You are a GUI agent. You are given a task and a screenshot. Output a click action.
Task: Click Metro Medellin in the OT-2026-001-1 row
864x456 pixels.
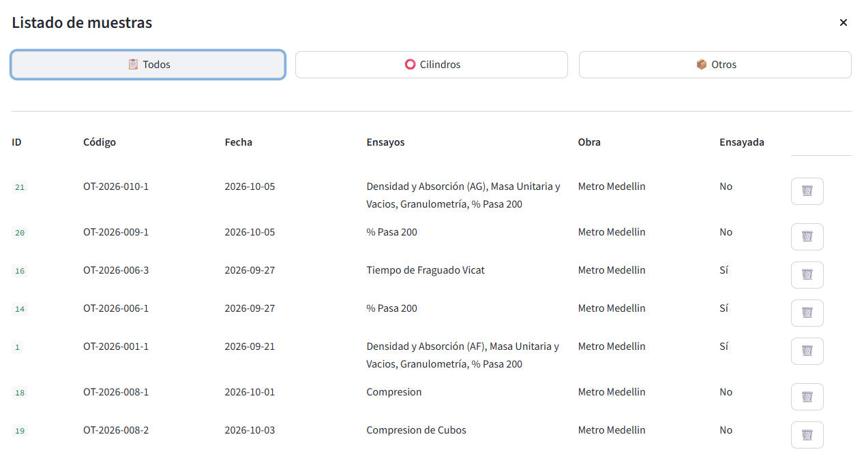click(x=612, y=346)
